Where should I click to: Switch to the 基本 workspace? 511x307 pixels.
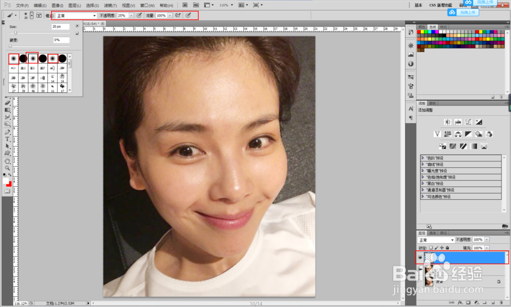[x=419, y=5]
